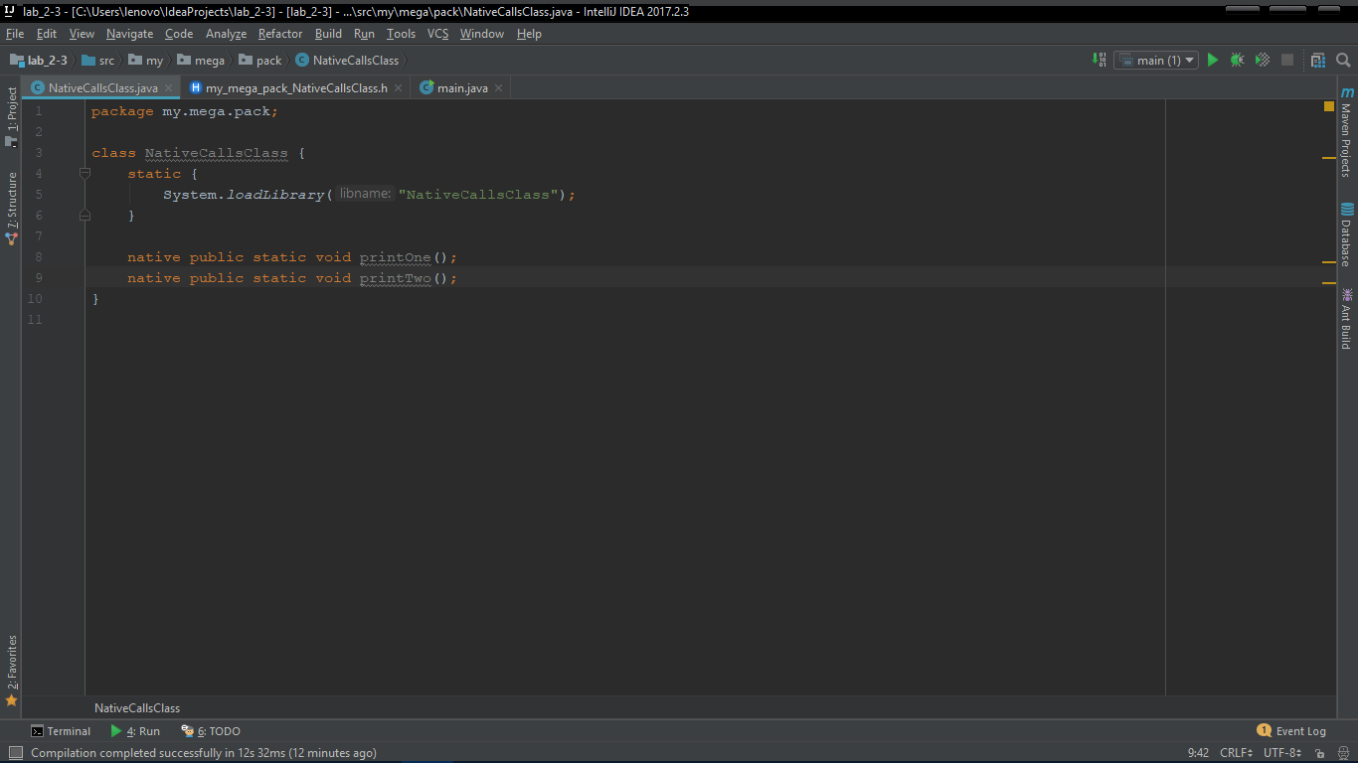Open the Event Log panel
This screenshot has height=763, width=1358.
(x=1291, y=731)
